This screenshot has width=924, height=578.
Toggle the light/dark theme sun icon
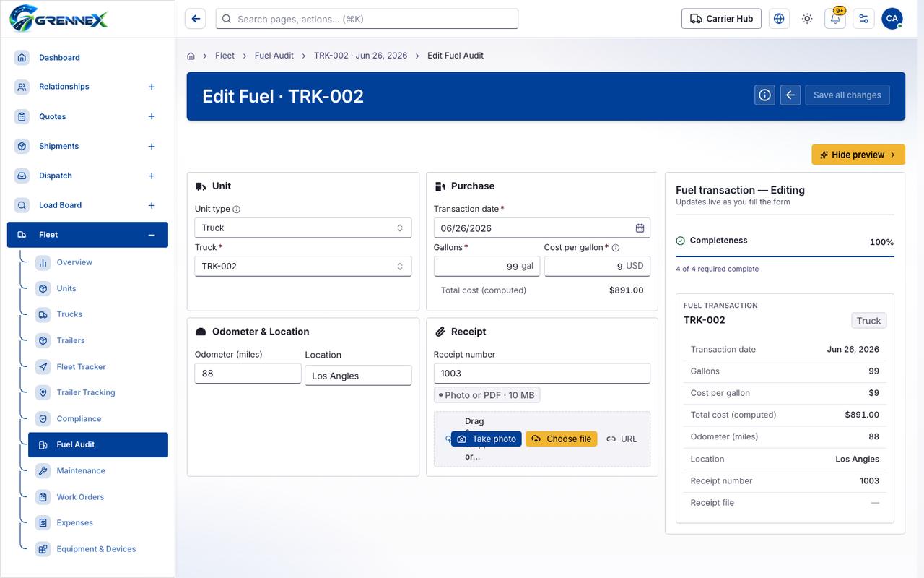[x=807, y=19]
